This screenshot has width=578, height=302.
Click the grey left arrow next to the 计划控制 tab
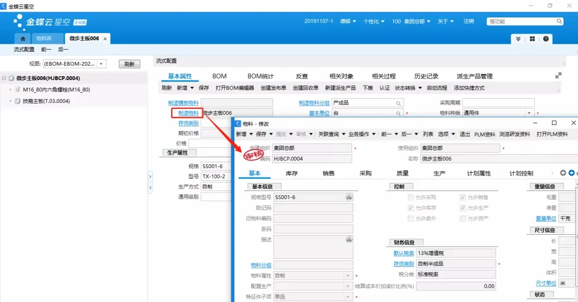pos(563,173)
